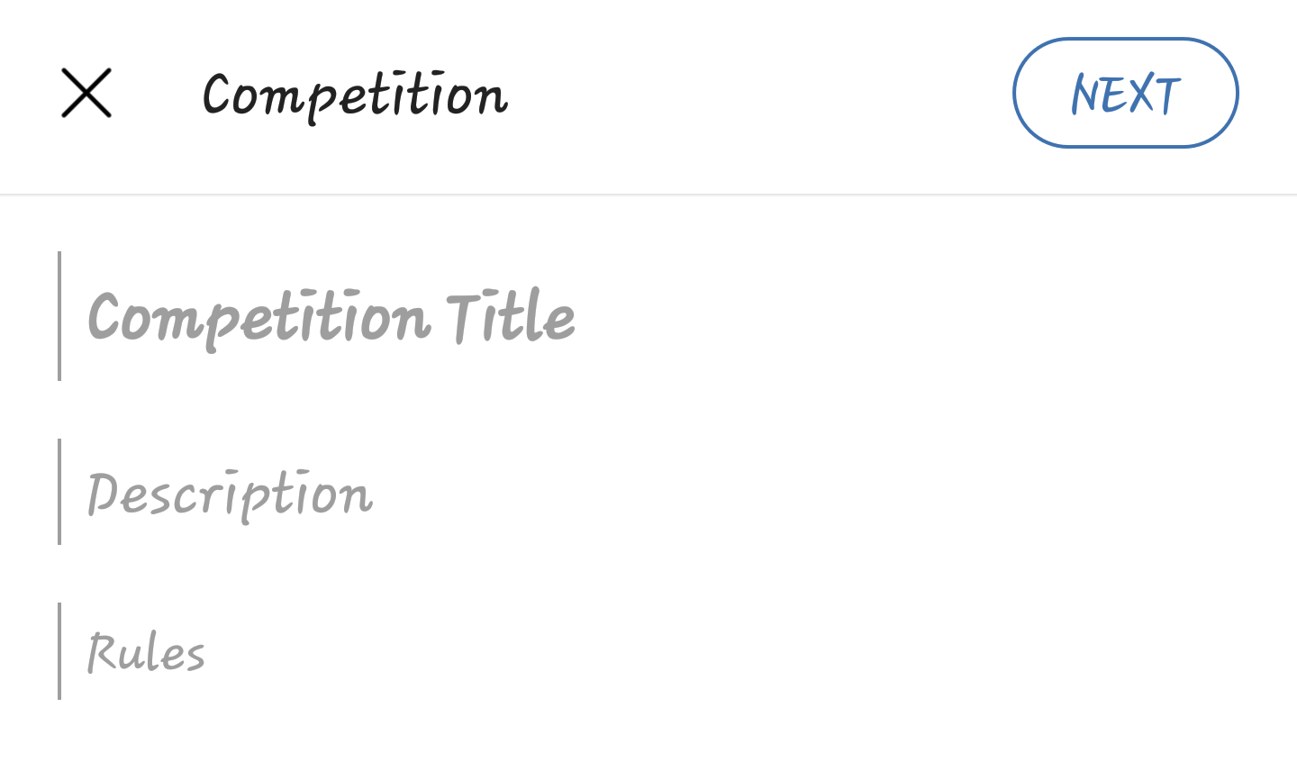The height and width of the screenshot is (780, 1297).
Task: Close the Competition screen with X icon
Action: point(86,93)
